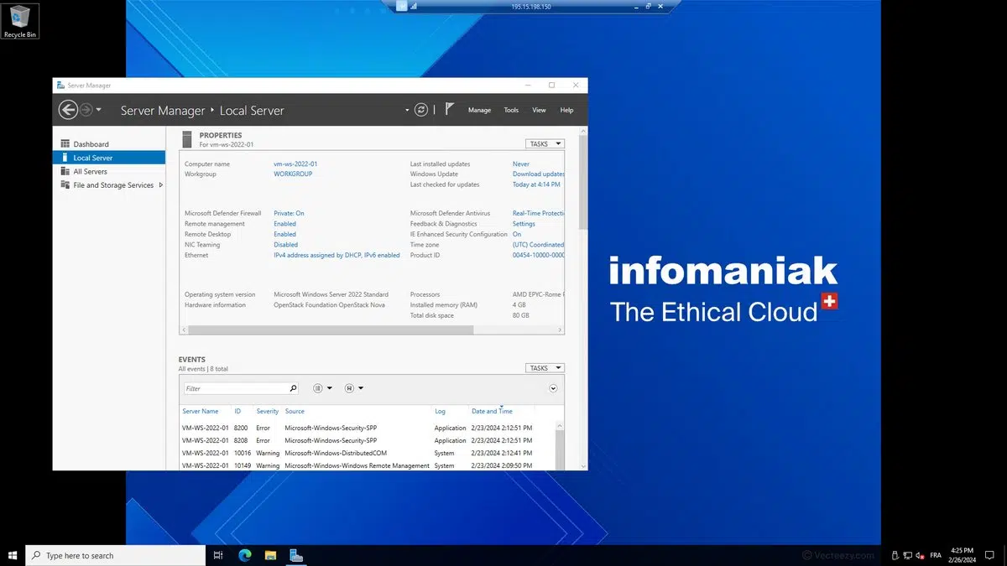Expand the File and Storage Services arrow
This screenshot has height=566, width=1007.
point(160,185)
